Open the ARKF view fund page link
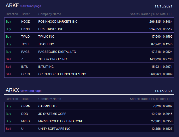The height and width of the screenshot is (137, 179). click(31, 6)
